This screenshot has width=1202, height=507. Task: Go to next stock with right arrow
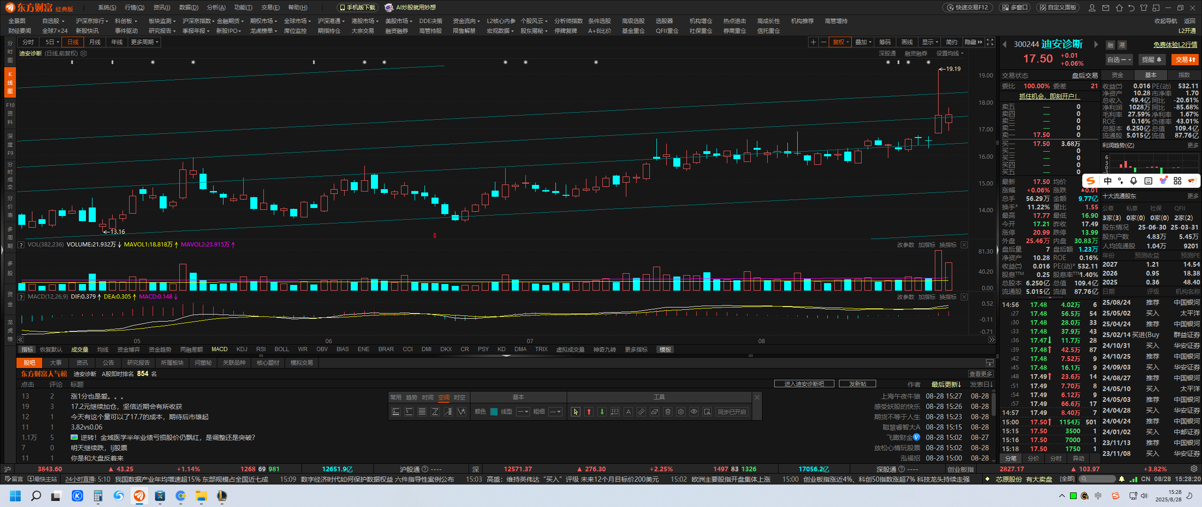click(x=1096, y=45)
